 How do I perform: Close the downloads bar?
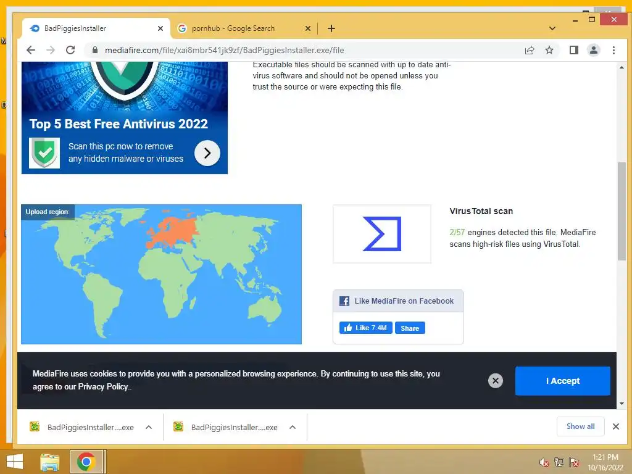(x=616, y=426)
